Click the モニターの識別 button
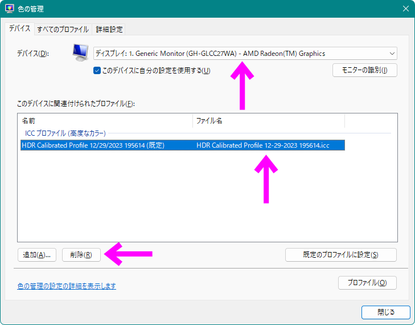The height and width of the screenshot is (325, 415). click(365, 70)
